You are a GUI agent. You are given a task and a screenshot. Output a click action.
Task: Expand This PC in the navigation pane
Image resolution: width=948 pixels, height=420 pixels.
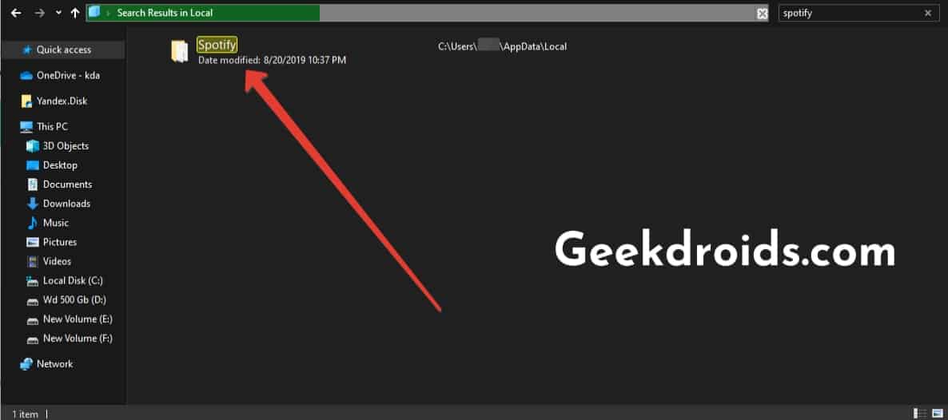(52, 127)
